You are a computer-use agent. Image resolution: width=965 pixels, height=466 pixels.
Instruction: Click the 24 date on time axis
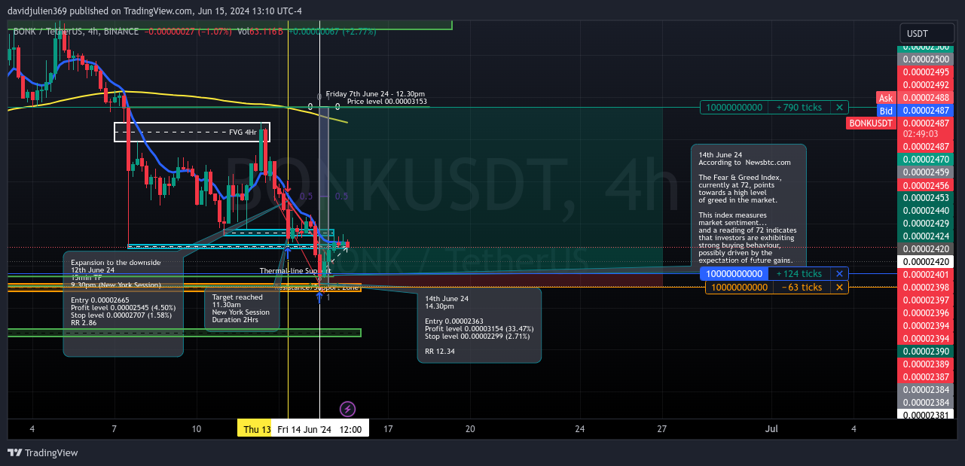click(580, 429)
